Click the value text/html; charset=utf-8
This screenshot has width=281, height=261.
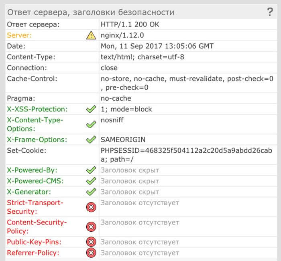(x=142, y=57)
